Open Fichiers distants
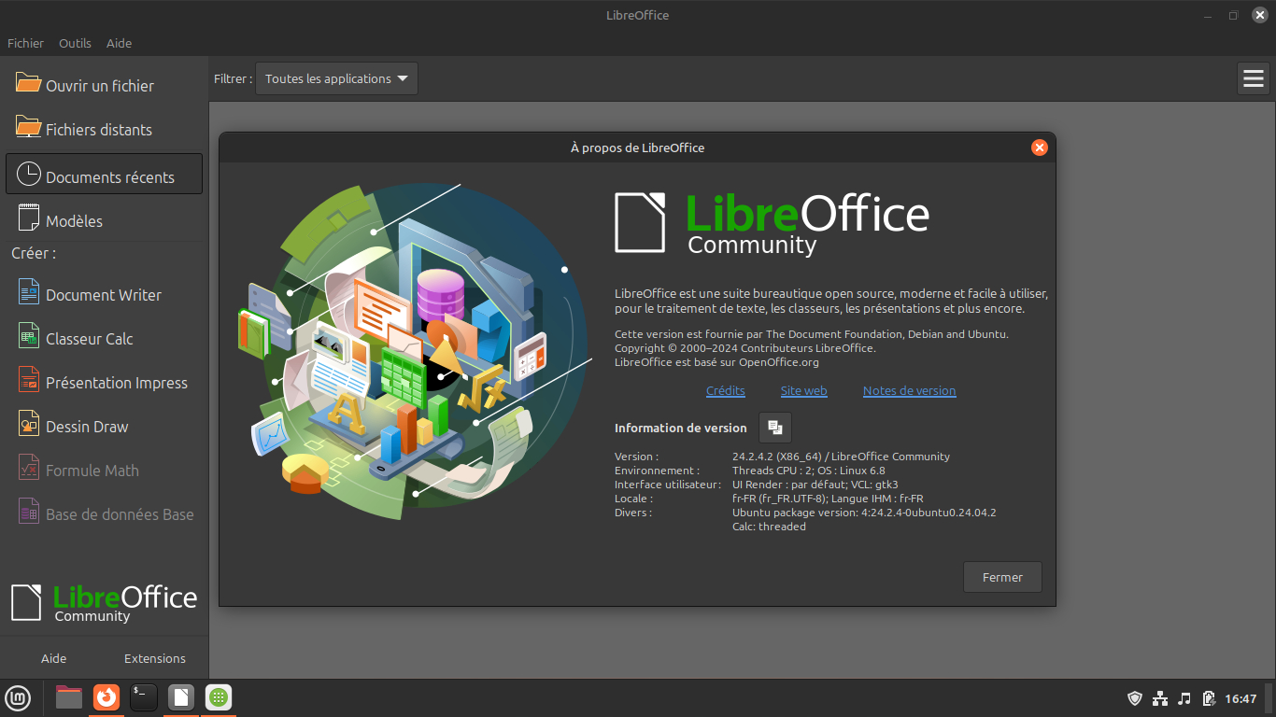The width and height of the screenshot is (1276, 717). (98, 130)
